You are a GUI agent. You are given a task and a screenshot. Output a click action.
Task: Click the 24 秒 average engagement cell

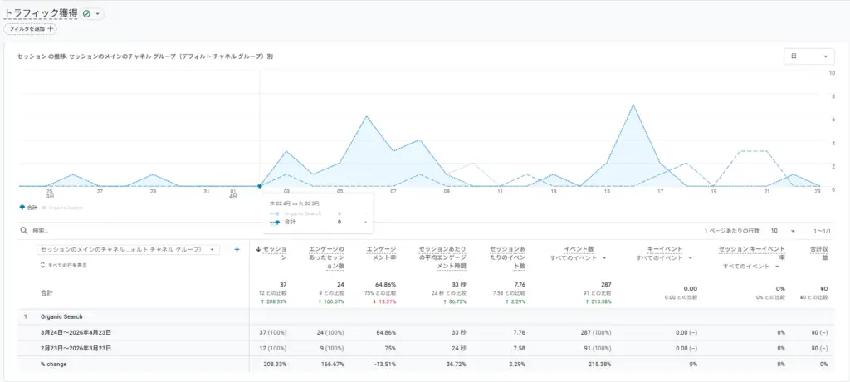click(x=458, y=348)
